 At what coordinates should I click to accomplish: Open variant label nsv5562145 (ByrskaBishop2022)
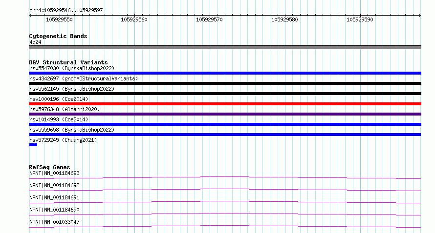pos(72,89)
